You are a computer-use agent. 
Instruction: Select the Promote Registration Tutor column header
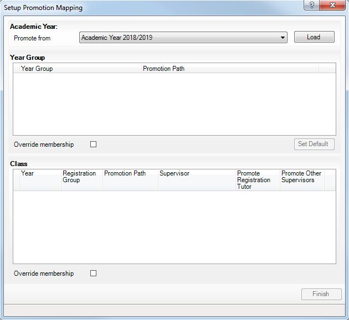(258, 180)
